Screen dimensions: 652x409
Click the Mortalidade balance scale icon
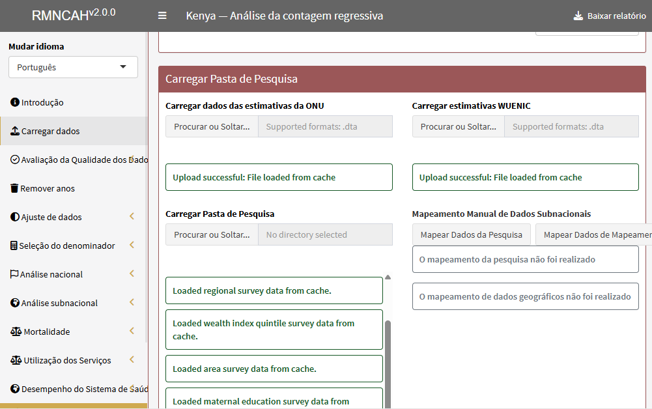tap(16, 331)
